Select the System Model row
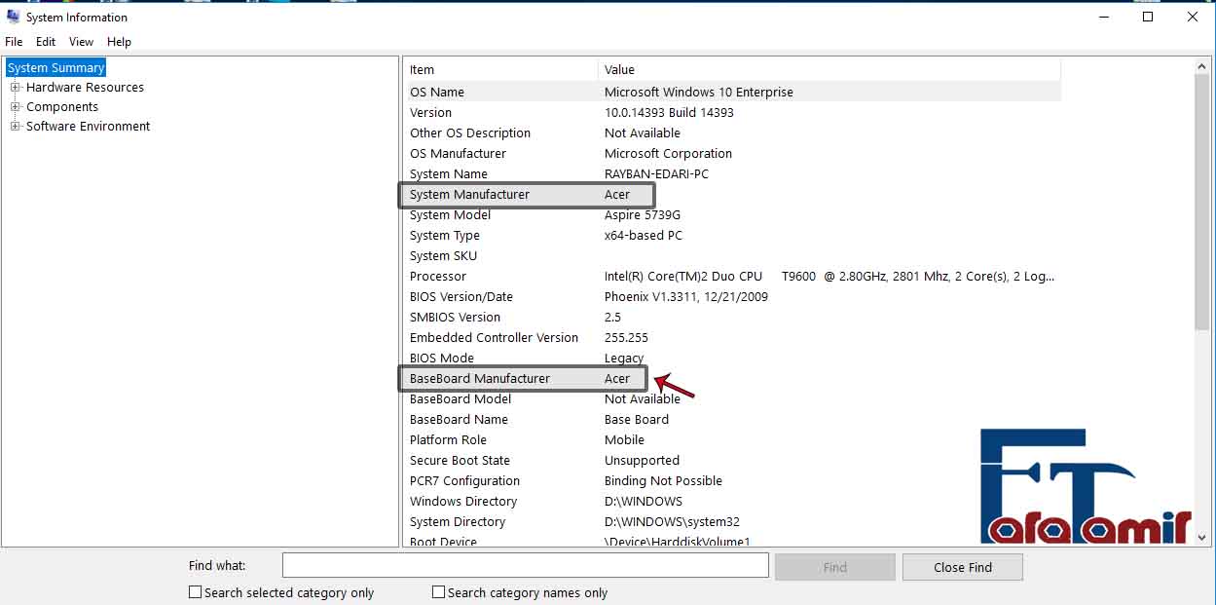Viewport: 1216px width, 605px height. click(x=733, y=214)
